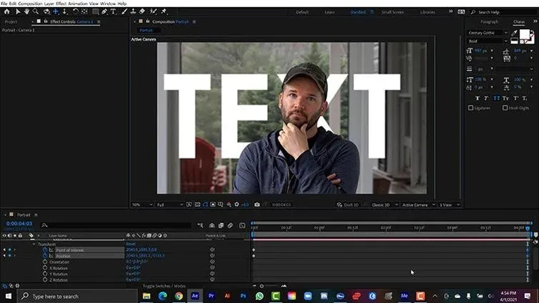Select the Rectangle shape tool
Viewport: 539px width, 303px height.
click(x=96, y=11)
